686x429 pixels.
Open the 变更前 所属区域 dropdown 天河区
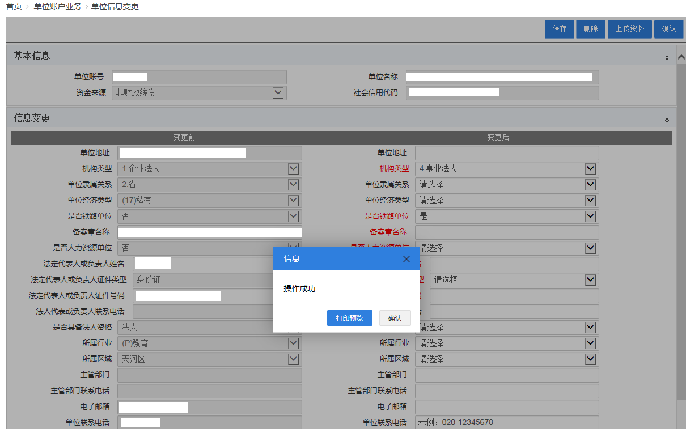pyautogui.click(x=293, y=359)
